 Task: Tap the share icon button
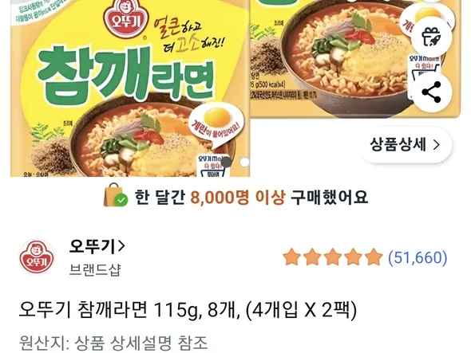[x=431, y=92]
